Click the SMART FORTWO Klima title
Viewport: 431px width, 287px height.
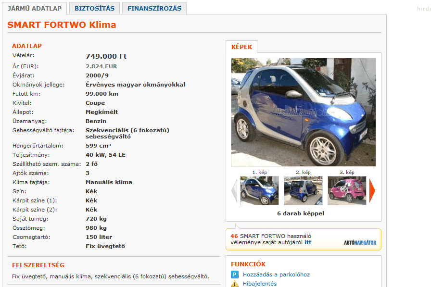point(62,25)
